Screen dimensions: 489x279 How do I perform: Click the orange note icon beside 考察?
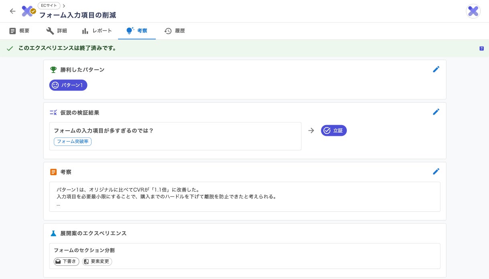pos(53,172)
